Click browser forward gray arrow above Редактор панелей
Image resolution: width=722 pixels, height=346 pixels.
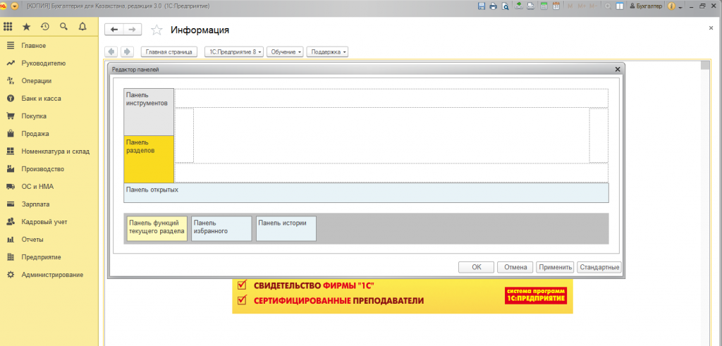coord(128,52)
